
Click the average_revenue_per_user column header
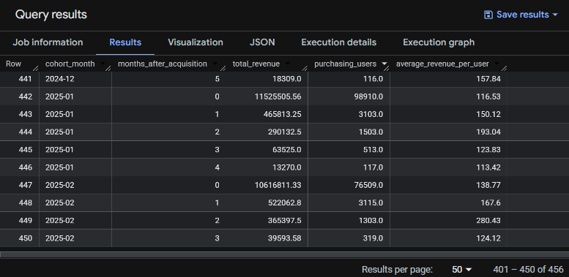[442, 64]
